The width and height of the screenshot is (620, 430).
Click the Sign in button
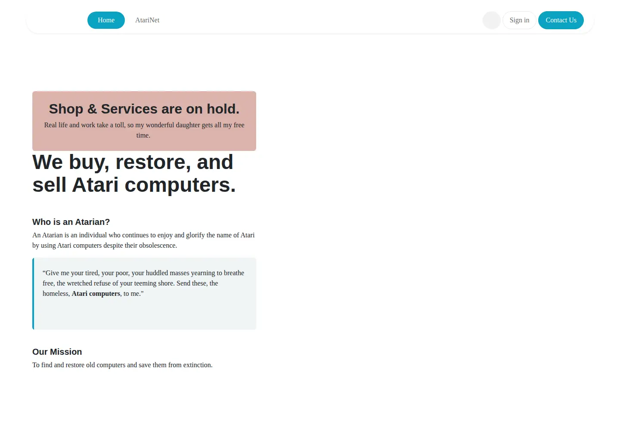point(519,20)
